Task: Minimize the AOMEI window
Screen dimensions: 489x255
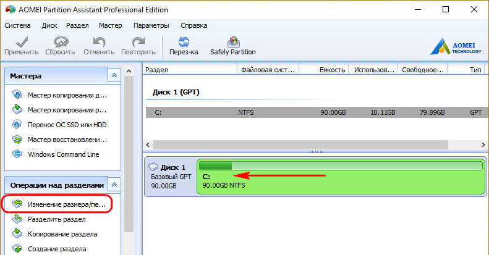Action: [418, 9]
